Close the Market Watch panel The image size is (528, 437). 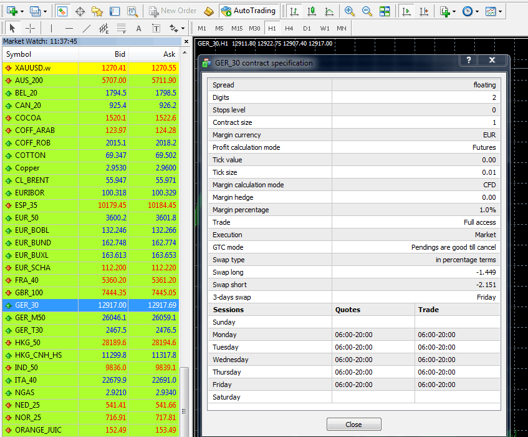pyautogui.click(x=186, y=41)
